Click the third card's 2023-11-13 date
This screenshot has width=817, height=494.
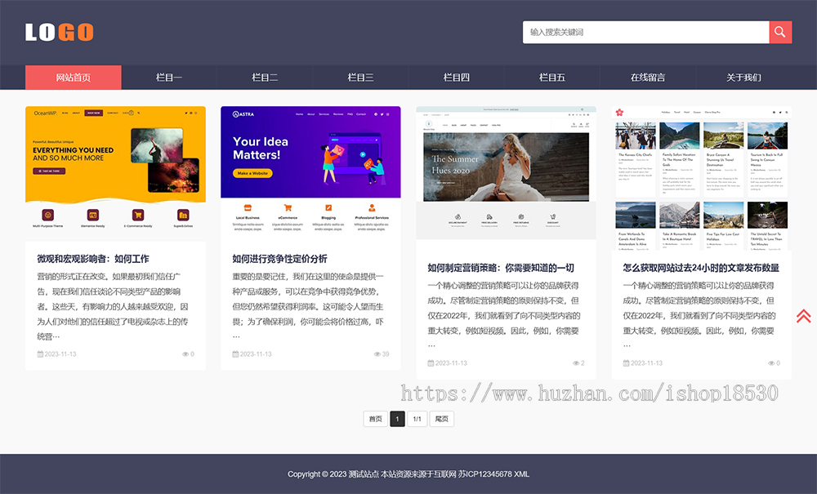point(451,363)
